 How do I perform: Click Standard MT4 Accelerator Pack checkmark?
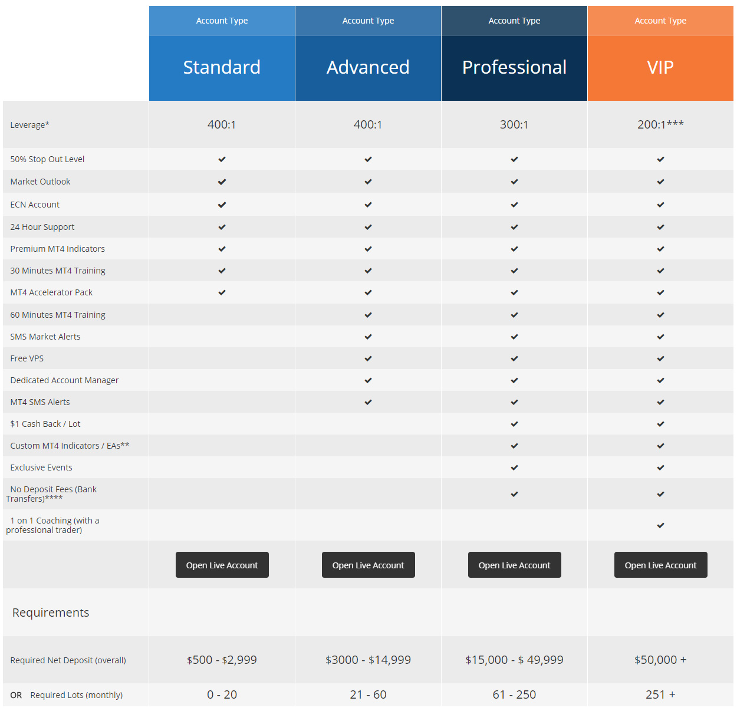click(x=222, y=292)
